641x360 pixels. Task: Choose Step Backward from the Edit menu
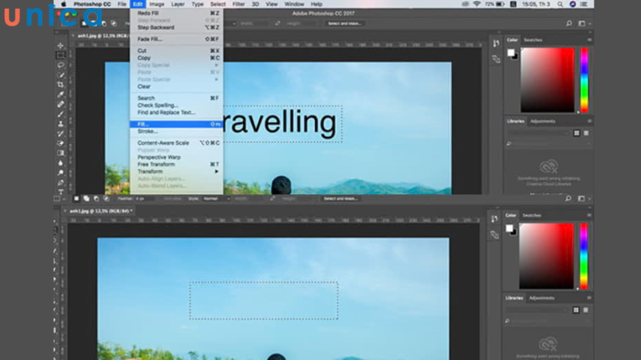coord(176,28)
